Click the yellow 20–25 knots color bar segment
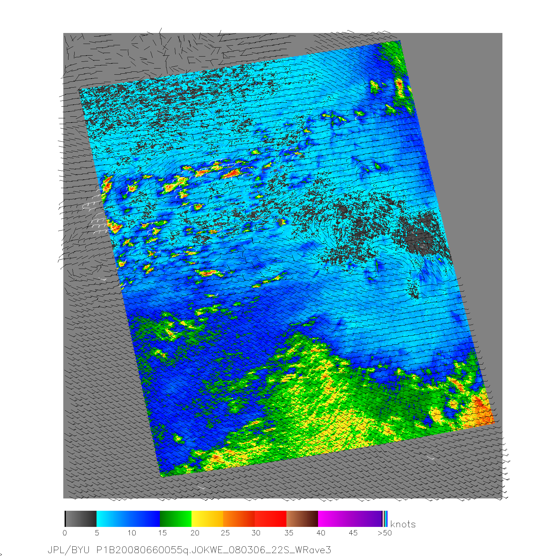Screen dimensions: 536x556 207,519
